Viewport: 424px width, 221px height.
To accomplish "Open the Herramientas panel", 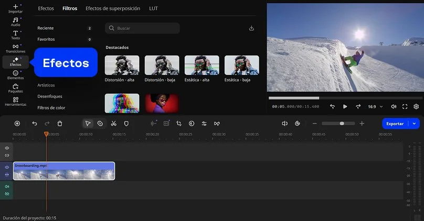I will point(15,102).
